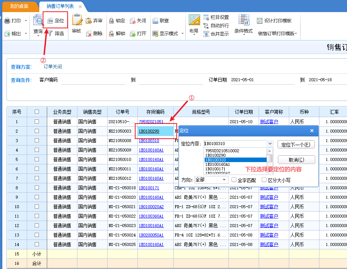Expand the 条件格式 dropdown arrow below it
This screenshot has height=269, width=347.
coord(244,35)
